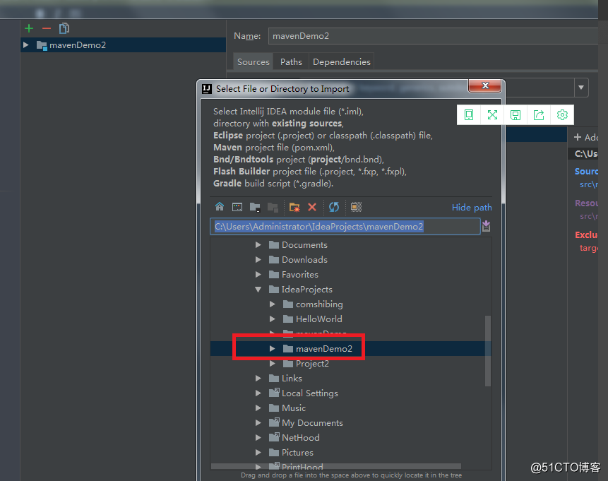Close the Select File or Directory dialog
The height and width of the screenshot is (481, 608).
pos(484,85)
